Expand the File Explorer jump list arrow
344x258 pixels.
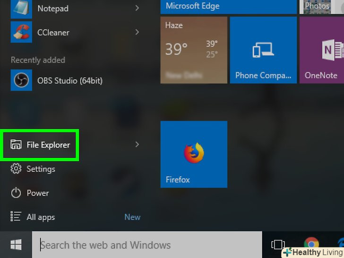click(x=137, y=145)
